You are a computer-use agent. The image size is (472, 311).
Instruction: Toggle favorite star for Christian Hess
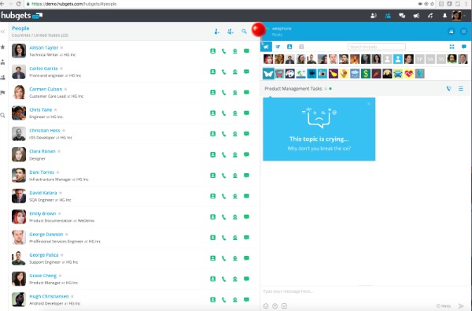[64, 131]
